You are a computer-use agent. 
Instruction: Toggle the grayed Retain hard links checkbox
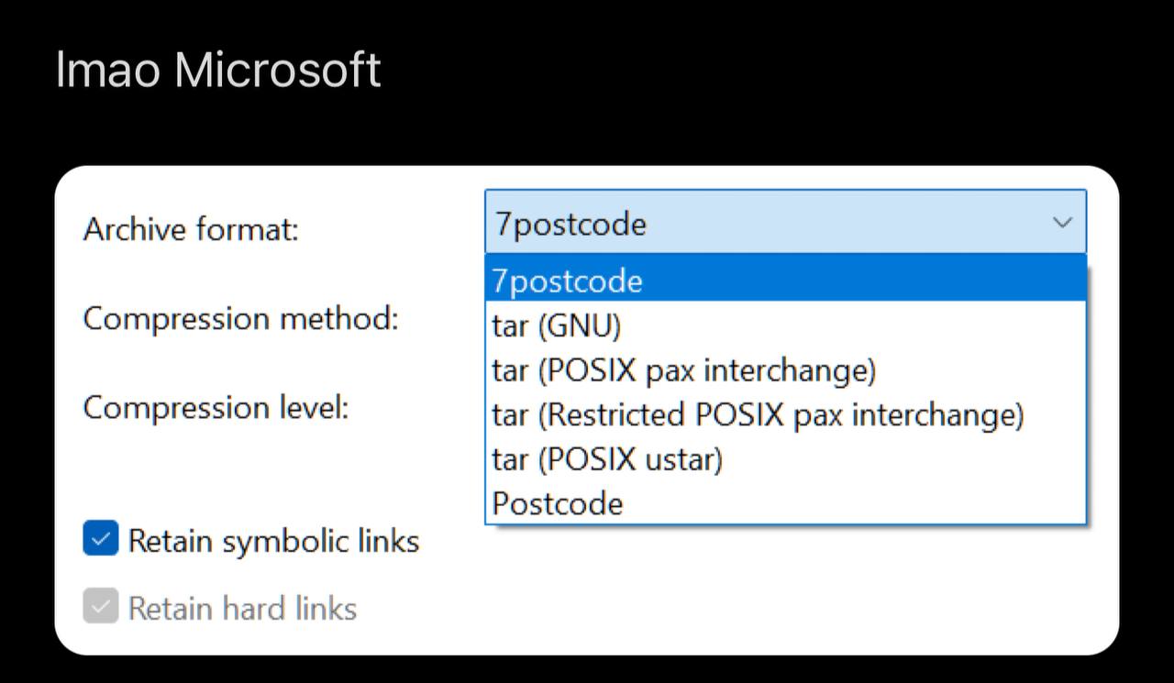[101, 607]
